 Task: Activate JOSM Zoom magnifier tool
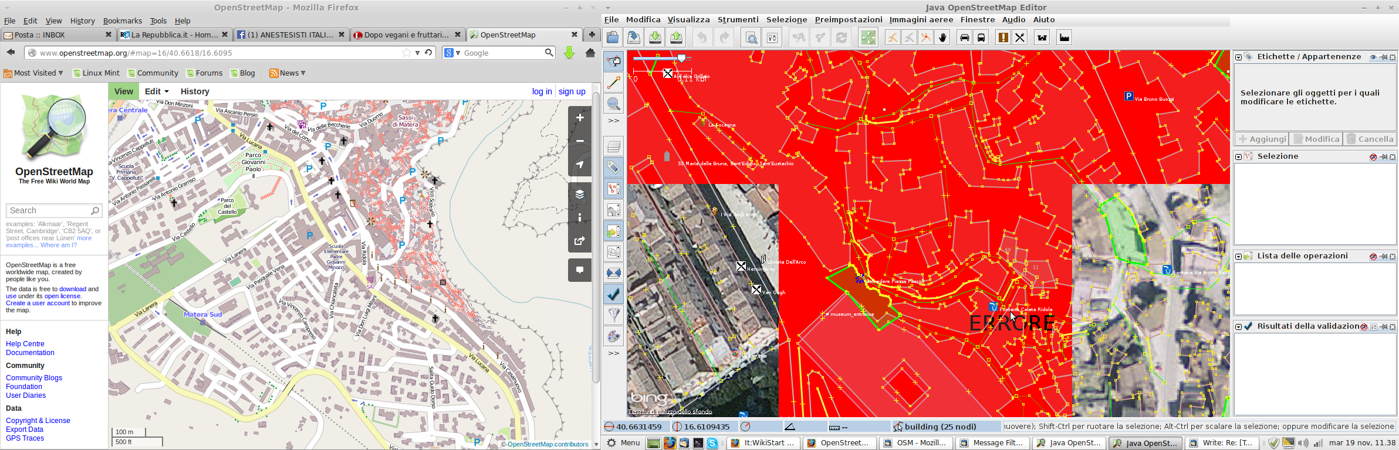(613, 104)
